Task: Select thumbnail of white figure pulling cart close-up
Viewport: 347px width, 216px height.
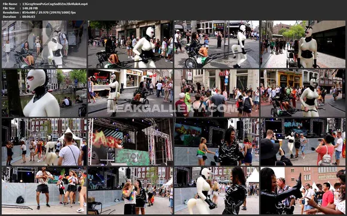Action: (130, 44)
